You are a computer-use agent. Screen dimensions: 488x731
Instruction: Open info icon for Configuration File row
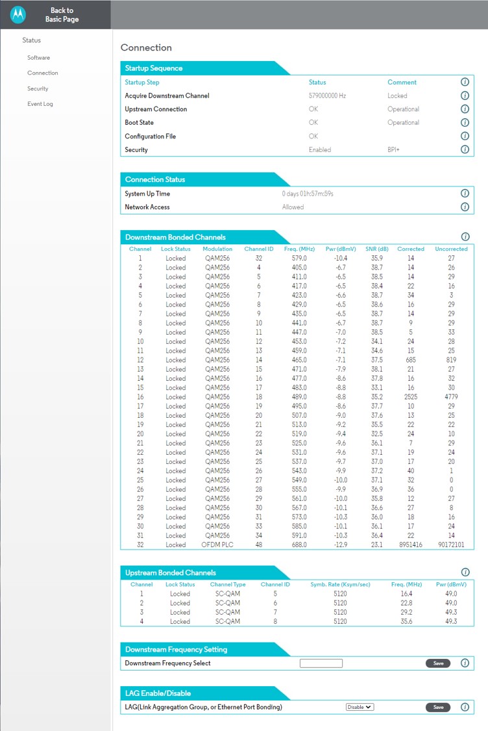coord(465,136)
